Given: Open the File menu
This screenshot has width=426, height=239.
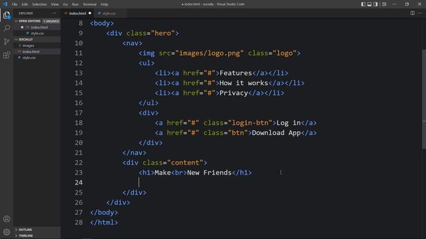Looking at the screenshot, I should (15, 4).
